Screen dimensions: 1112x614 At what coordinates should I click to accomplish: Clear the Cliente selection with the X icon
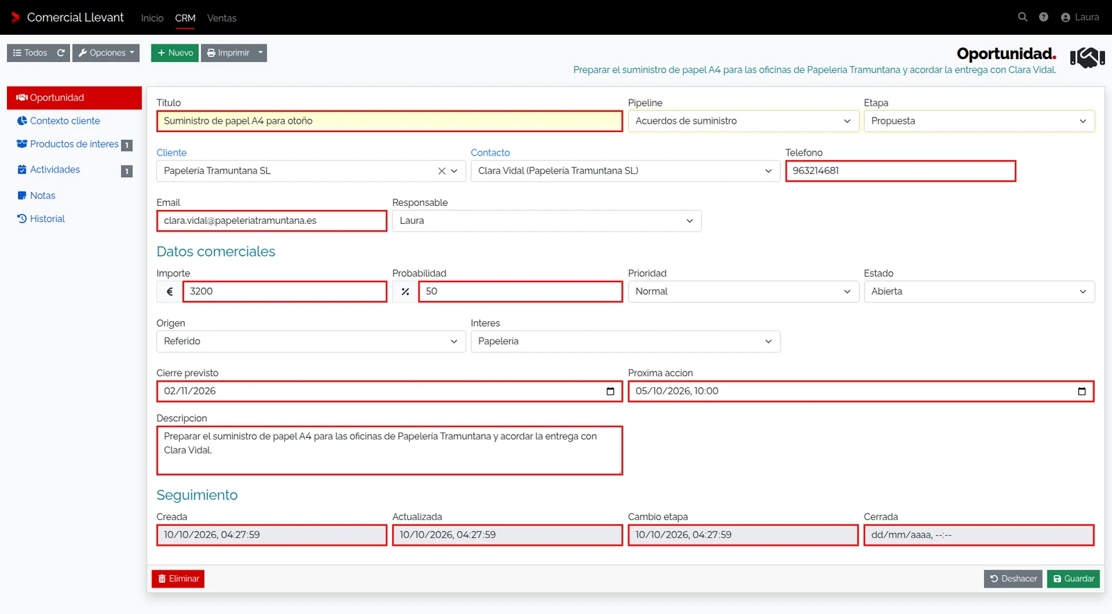point(441,171)
